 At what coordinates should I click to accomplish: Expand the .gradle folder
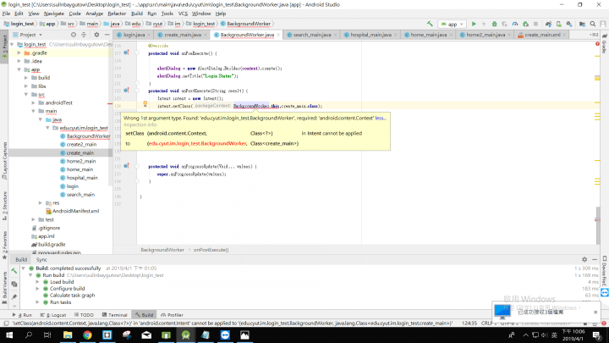pyautogui.click(x=19, y=53)
